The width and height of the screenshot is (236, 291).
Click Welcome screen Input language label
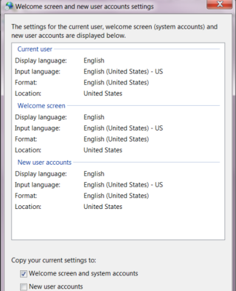[x=38, y=128]
